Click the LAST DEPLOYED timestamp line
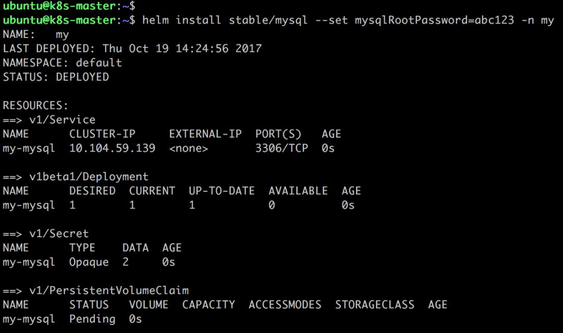 click(132, 48)
